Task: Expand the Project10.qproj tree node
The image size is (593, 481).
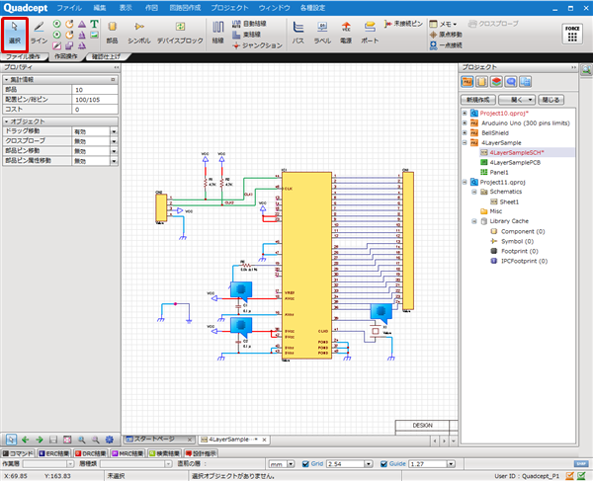Action: [465, 113]
